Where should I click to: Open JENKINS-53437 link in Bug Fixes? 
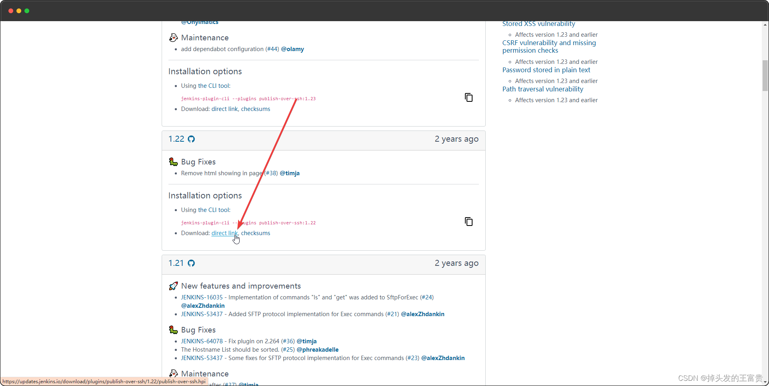coord(202,358)
